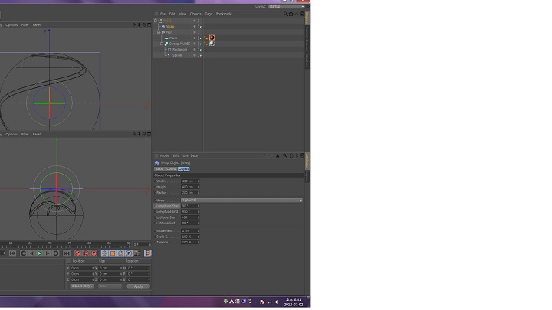Click the red keyframe selection question-mark icon
Viewport: 552px width, 310px height.
[94, 253]
